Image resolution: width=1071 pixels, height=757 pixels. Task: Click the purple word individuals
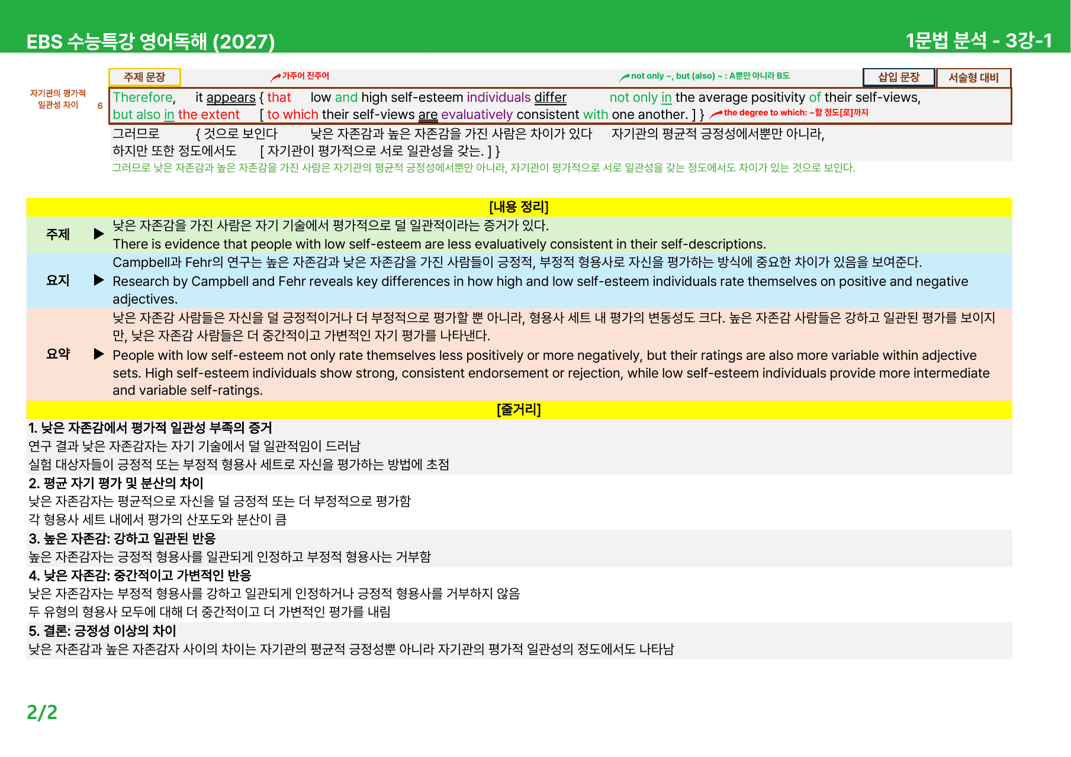[x=498, y=98]
